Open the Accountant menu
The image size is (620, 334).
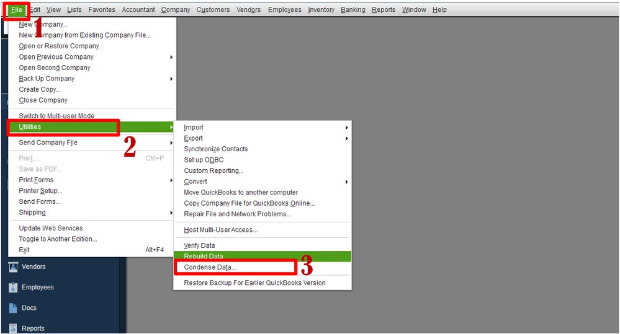coord(138,10)
